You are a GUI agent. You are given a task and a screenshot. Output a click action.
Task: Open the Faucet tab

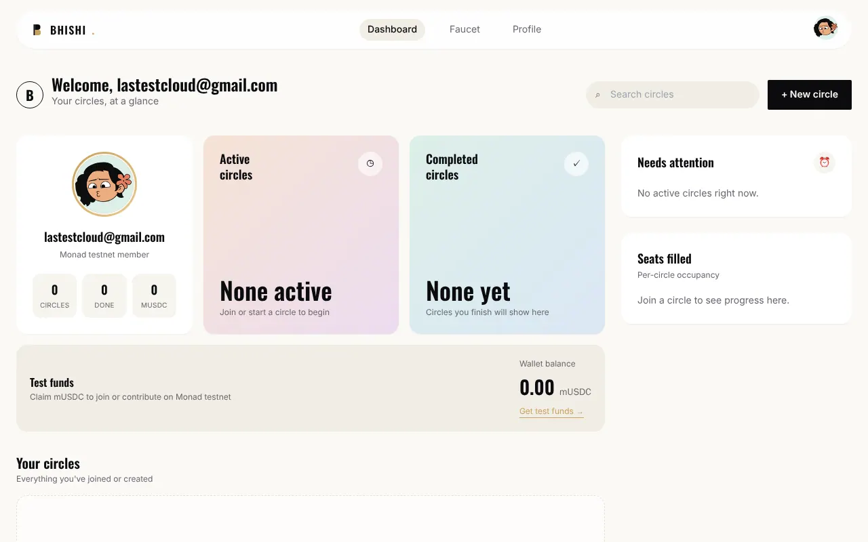click(465, 29)
